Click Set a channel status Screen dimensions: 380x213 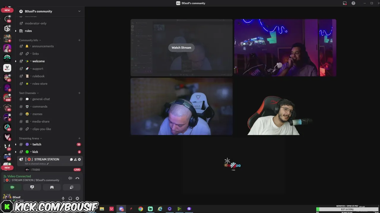tap(37, 164)
